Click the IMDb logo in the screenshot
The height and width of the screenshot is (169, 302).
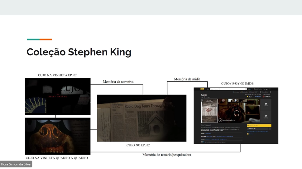tap(202, 89)
